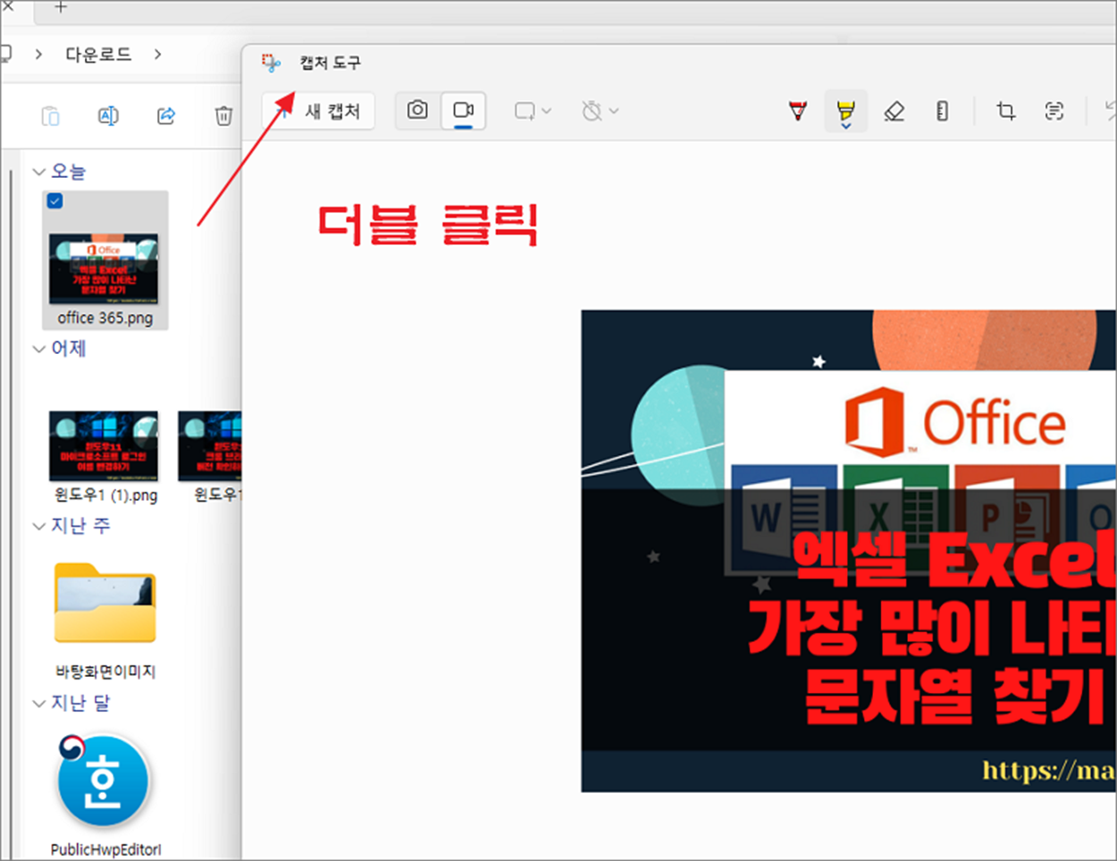The image size is (1117, 861).
Task: Expand chevron before 다운로드 breadcrumb
Action: [38, 55]
